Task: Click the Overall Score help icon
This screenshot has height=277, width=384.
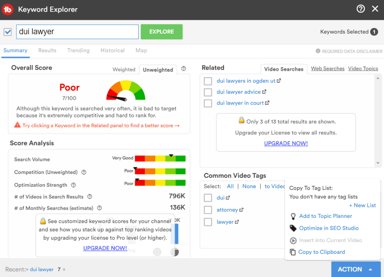Action: (183, 69)
